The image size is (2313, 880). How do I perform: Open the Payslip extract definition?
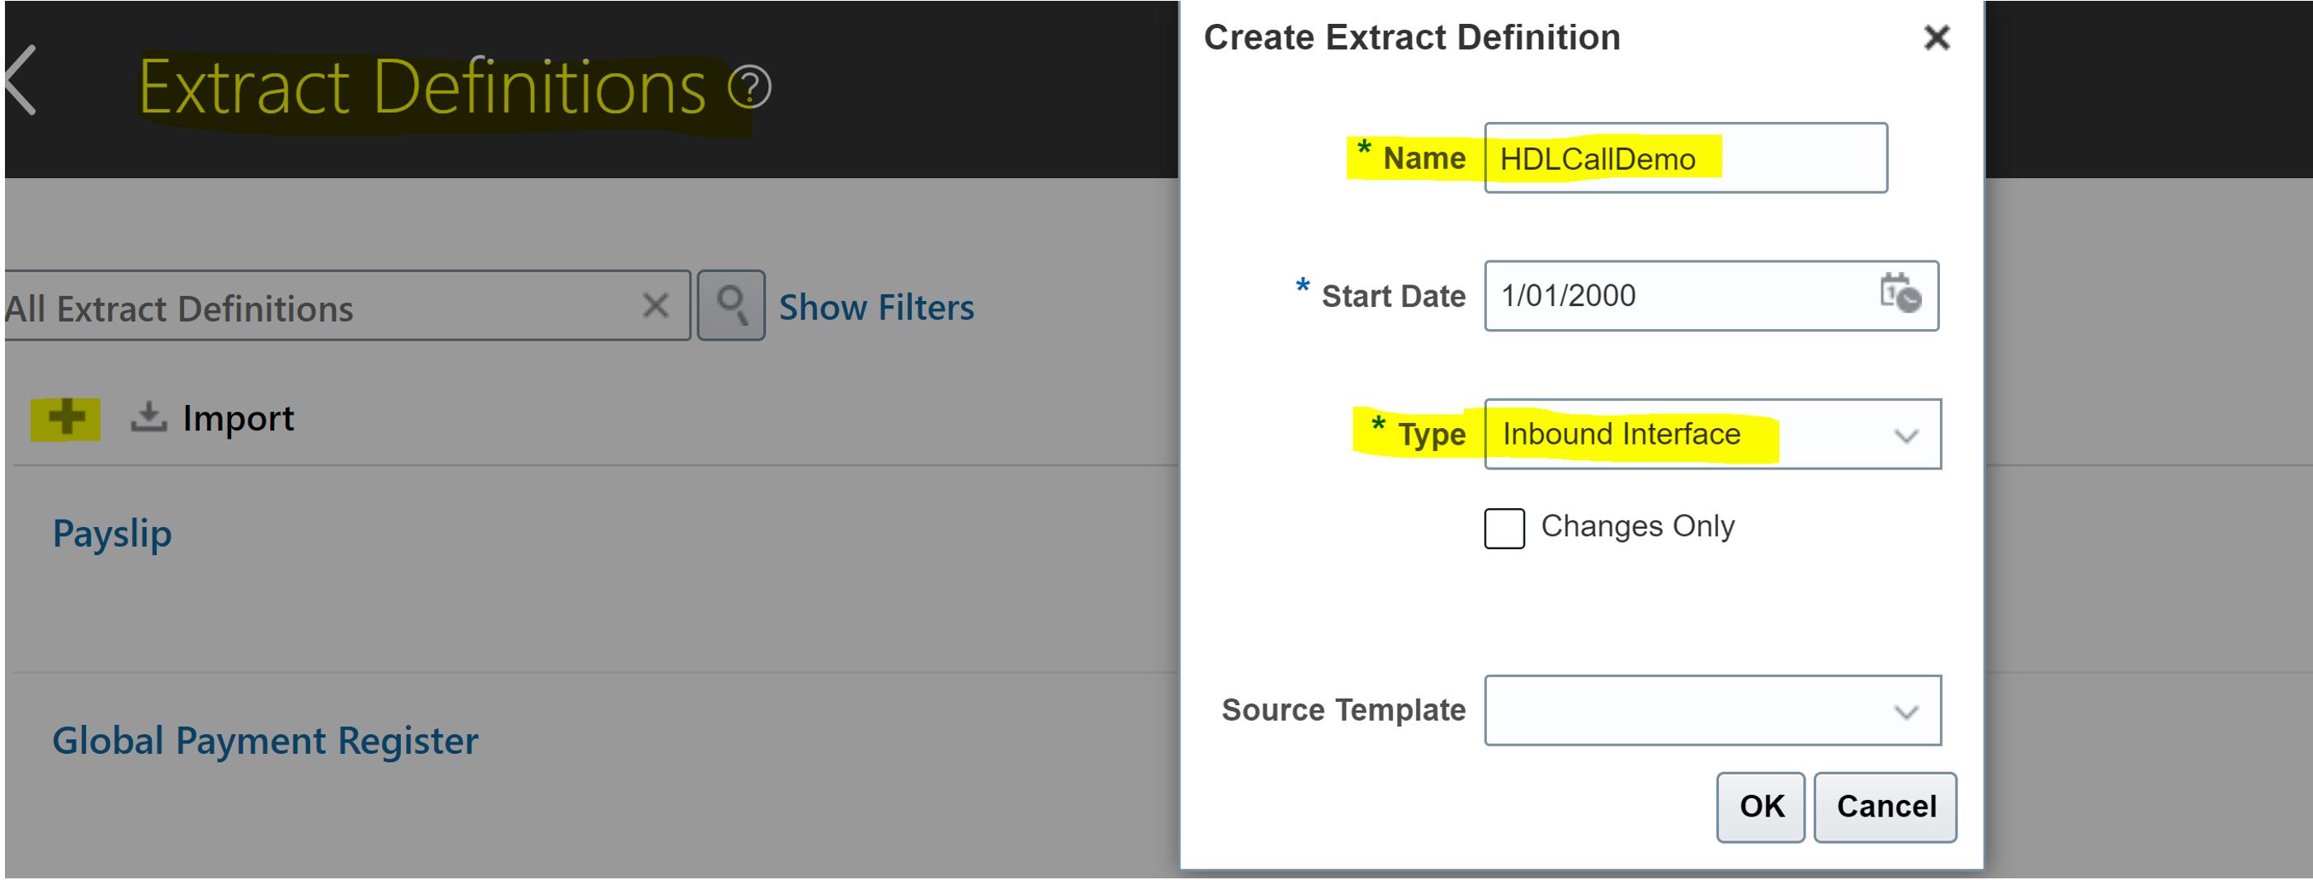(112, 534)
